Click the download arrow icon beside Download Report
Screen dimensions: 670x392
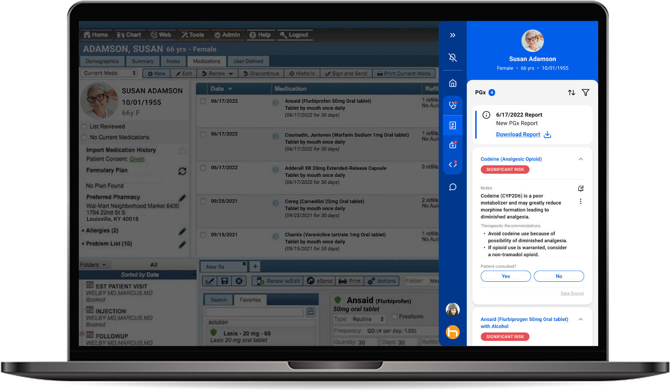547,134
